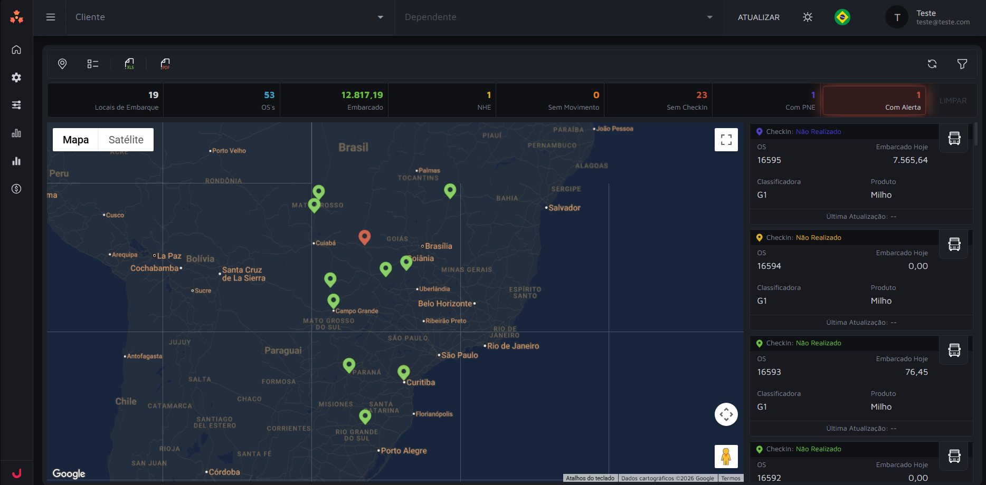Open the Google logo link on map
The height and width of the screenshot is (485, 986).
[69, 473]
